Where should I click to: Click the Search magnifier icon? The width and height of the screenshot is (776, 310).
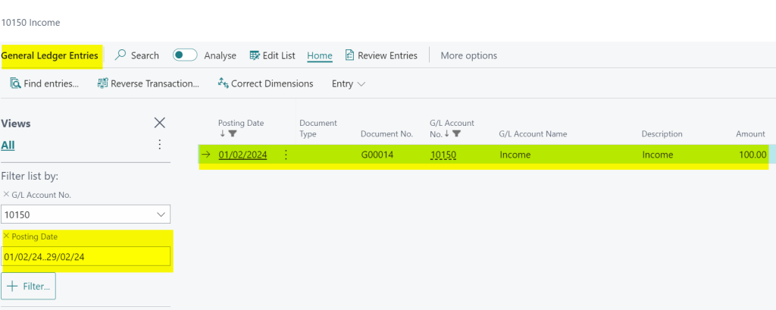pos(120,55)
